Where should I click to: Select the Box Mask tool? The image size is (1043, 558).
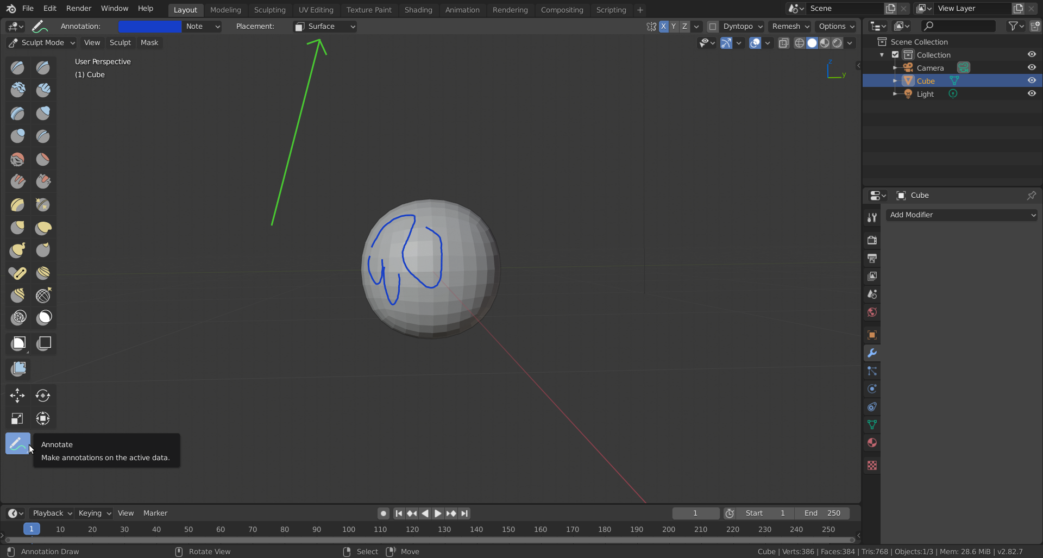(18, 343)
